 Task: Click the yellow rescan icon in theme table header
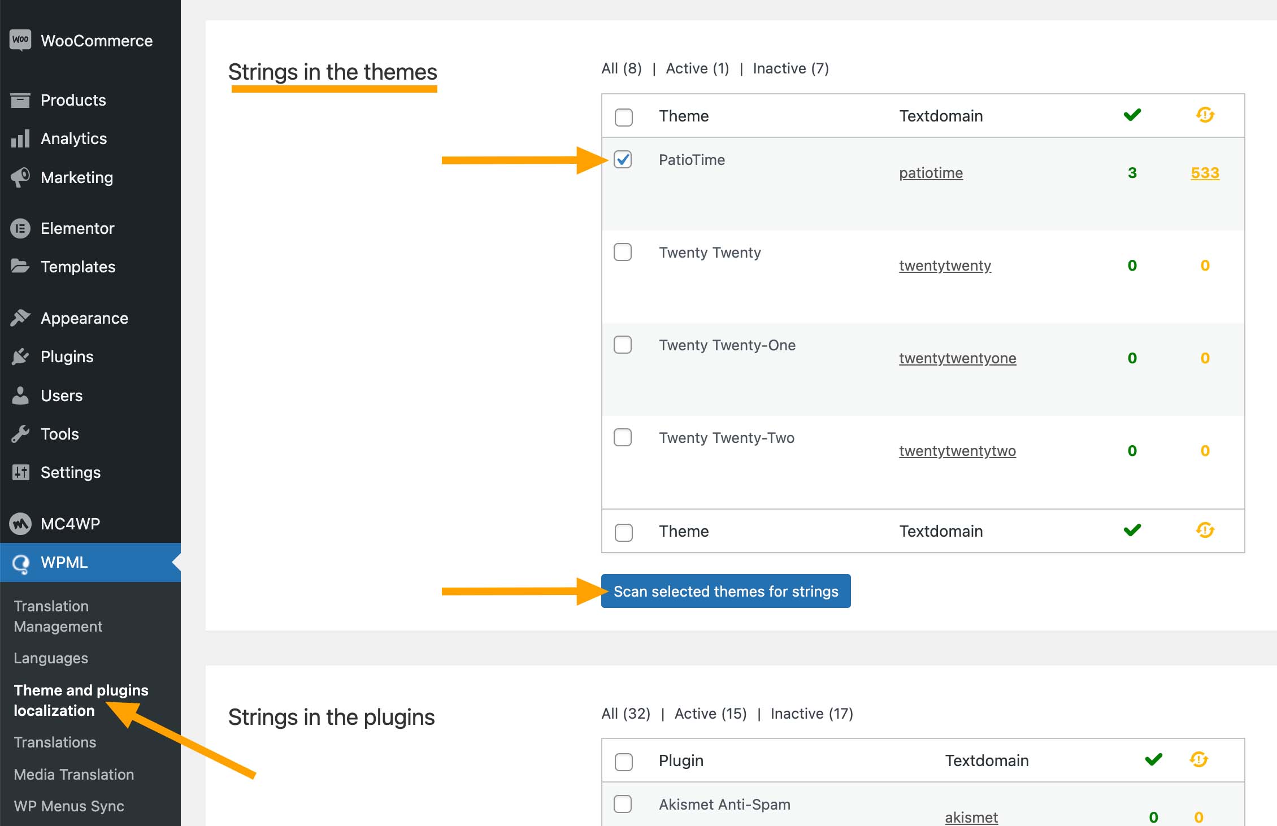click(1205, 115)
